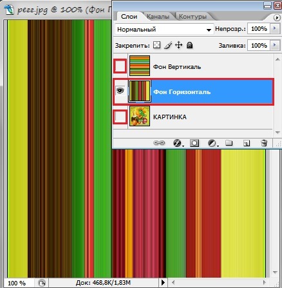Screen dimensions: 282x288
Task: Create a new layer group folder
Action: tap(229, 142)
